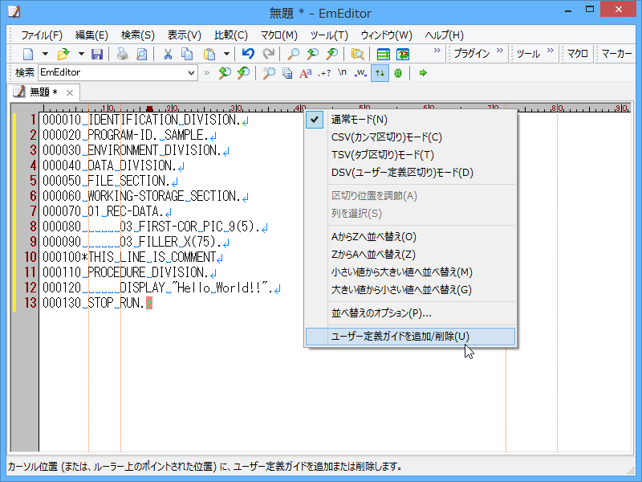Expand the プラグイン toolbar overflow chevron
642x482 pixels.
499,51
